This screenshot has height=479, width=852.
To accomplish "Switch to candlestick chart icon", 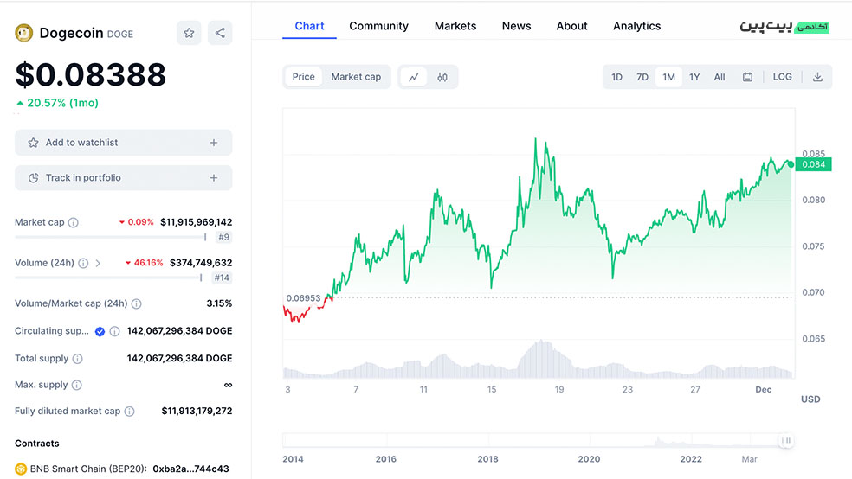I will point(442,77).
